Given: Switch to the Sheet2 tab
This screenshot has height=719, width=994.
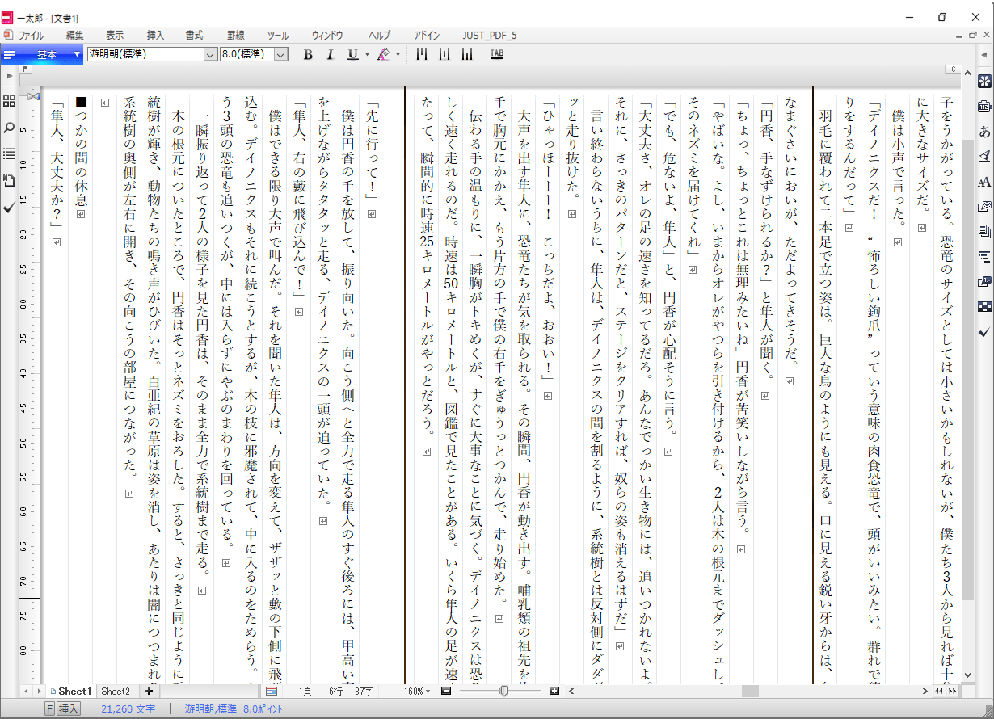Looking at the screenshot, I should coord(115,692).
